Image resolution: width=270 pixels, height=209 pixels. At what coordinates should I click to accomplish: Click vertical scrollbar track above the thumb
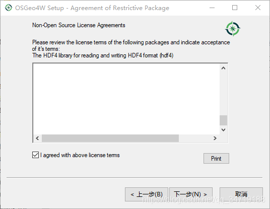[223, 94]
